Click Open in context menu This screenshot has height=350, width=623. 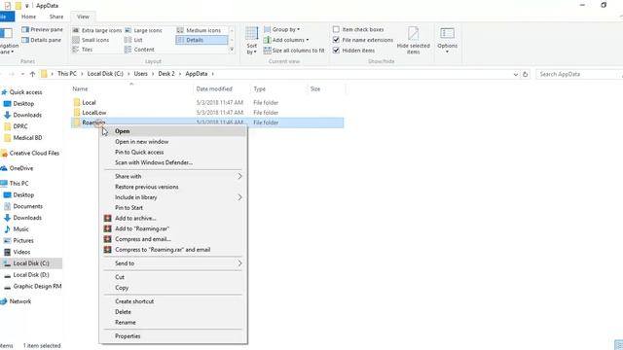[x=173, y=131]
